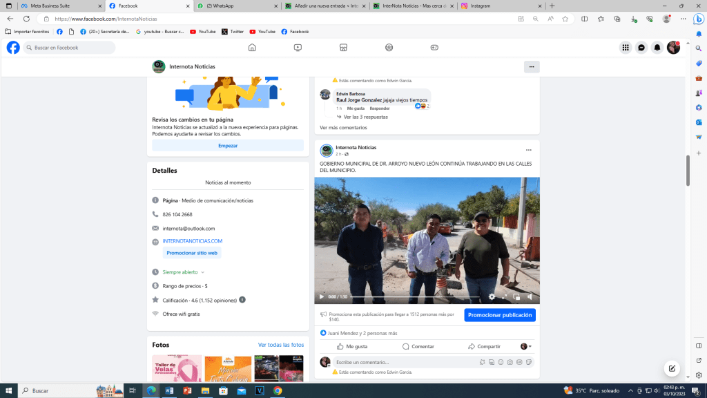Open the post's three-dot options menu
707x398 pixels.
pos(528,150)
